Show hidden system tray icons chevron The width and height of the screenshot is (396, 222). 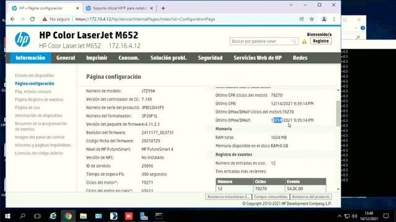[x=340, y=216]
